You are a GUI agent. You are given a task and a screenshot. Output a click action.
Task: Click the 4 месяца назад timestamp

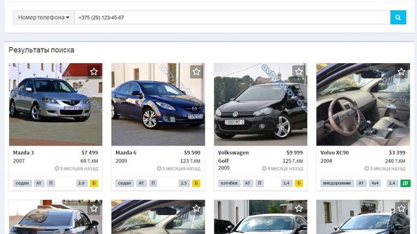click(x=282, y=168)
